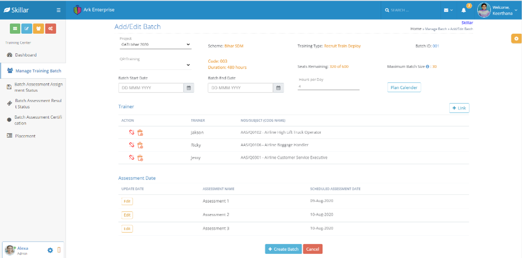
Task: Click the Create Batch button
Action: (283, 249)
